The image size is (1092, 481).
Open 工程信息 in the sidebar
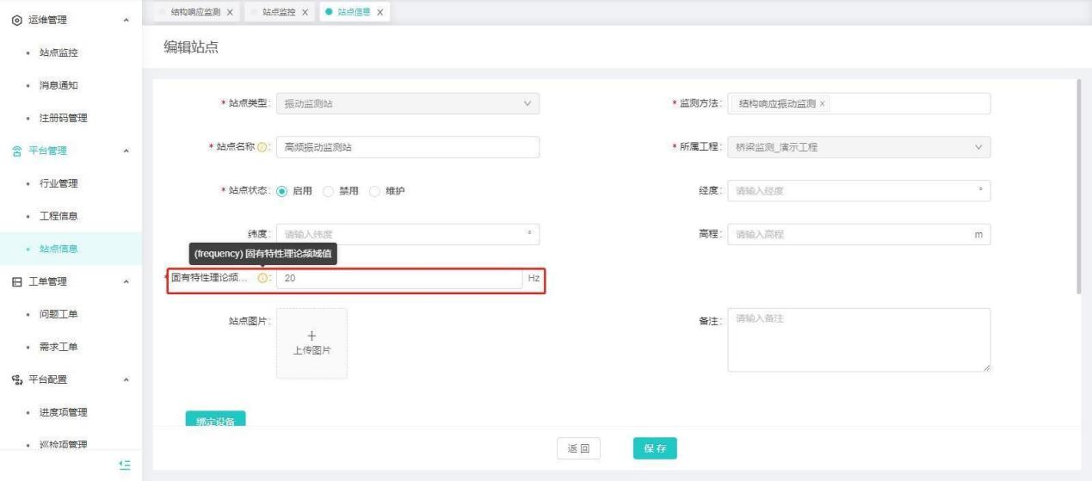pyautogui.click(x=59, y=215)
